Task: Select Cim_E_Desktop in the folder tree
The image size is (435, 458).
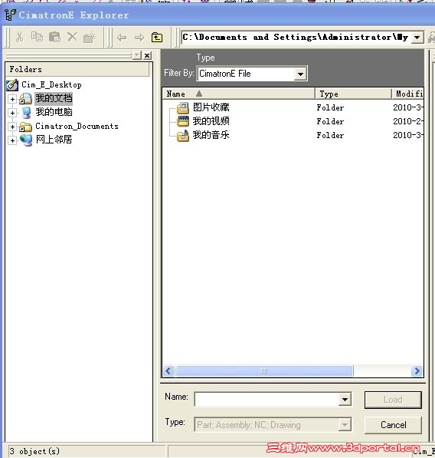Action: click(x=51, y=85)
